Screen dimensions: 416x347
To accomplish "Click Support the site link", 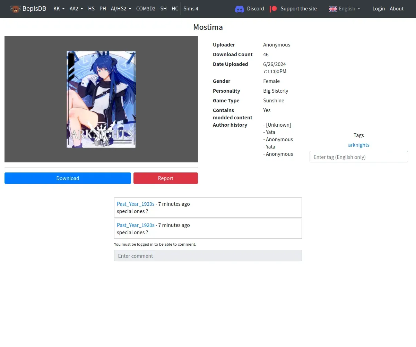I will (x=293, y=9).
